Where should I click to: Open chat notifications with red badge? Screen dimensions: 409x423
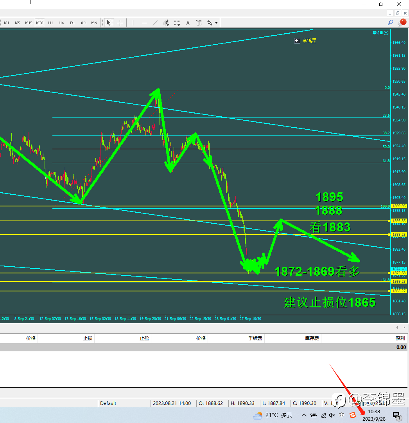[x=402, y=23]
